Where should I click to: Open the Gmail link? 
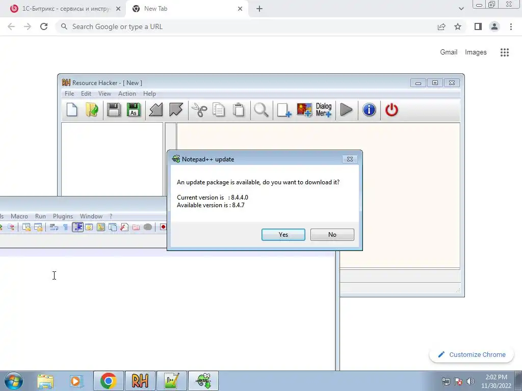(449, 52)
